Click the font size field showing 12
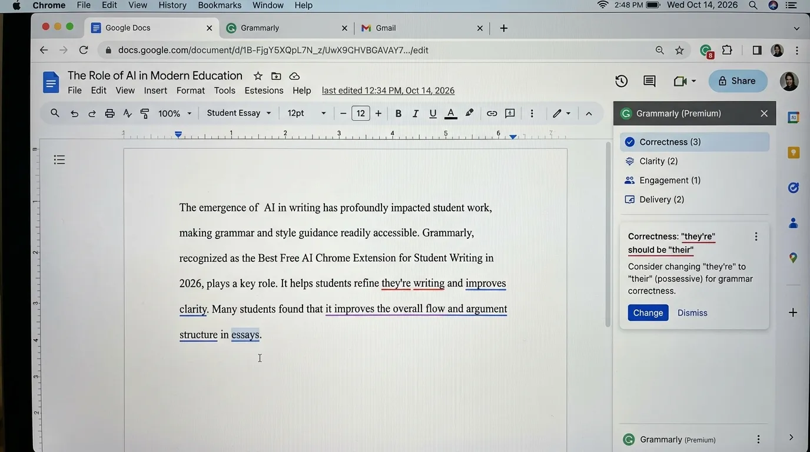 [361, 113]
